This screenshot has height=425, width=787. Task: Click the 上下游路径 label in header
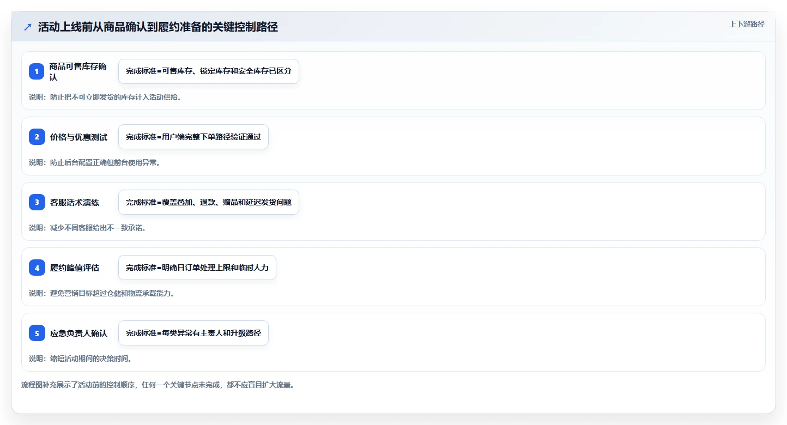(747, 24)
